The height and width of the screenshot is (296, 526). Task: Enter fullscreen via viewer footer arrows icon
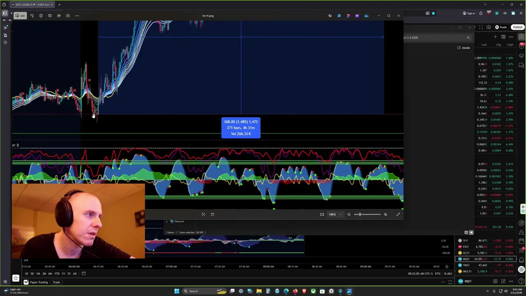click(398, 214)
